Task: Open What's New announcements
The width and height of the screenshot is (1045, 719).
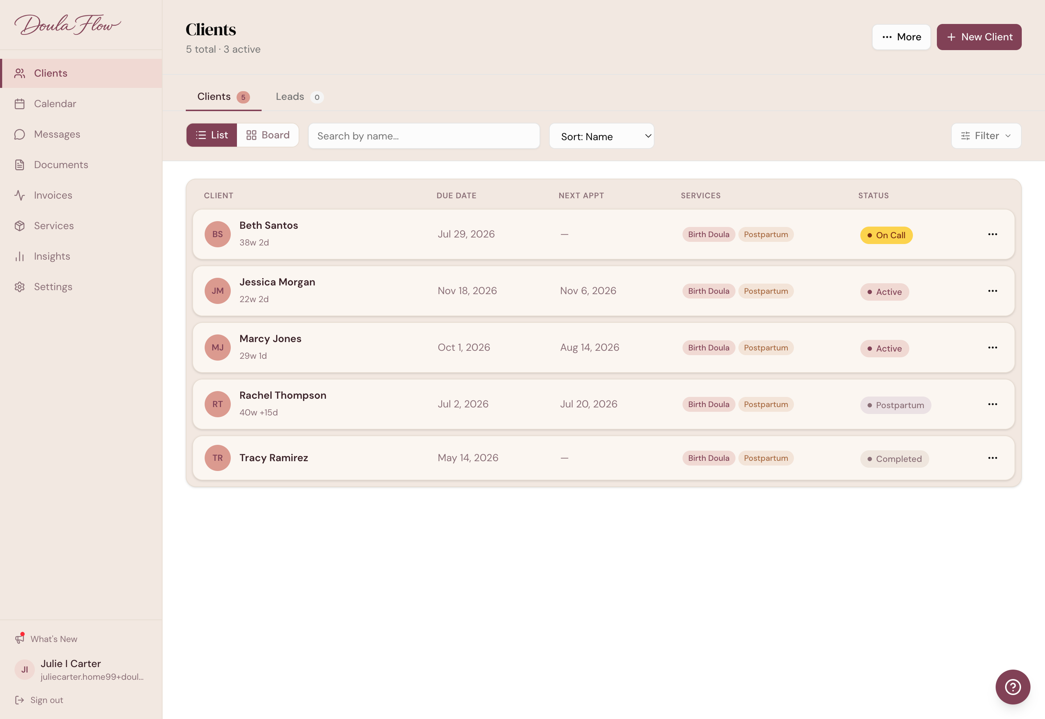Action: 46,639
